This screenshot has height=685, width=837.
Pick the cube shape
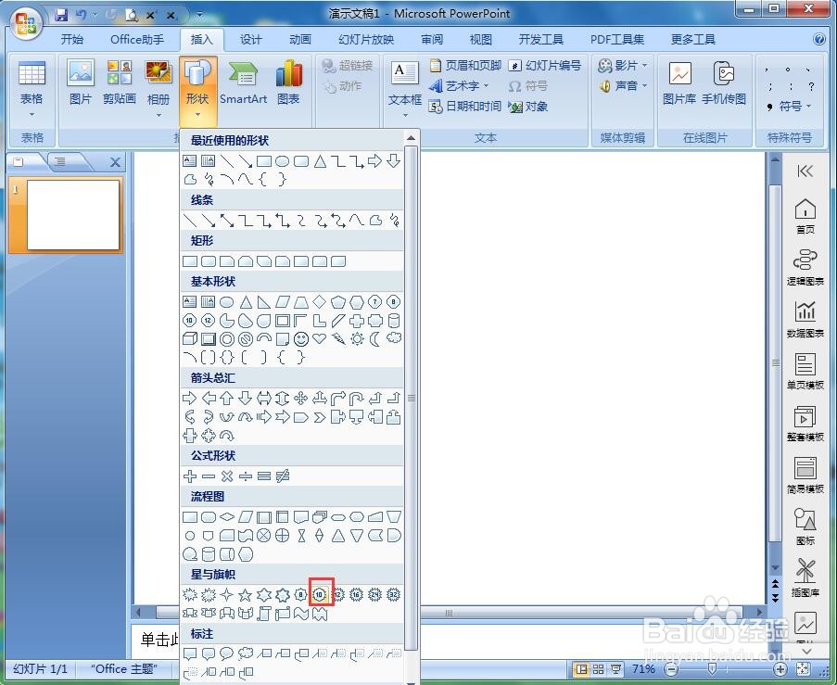189,338
